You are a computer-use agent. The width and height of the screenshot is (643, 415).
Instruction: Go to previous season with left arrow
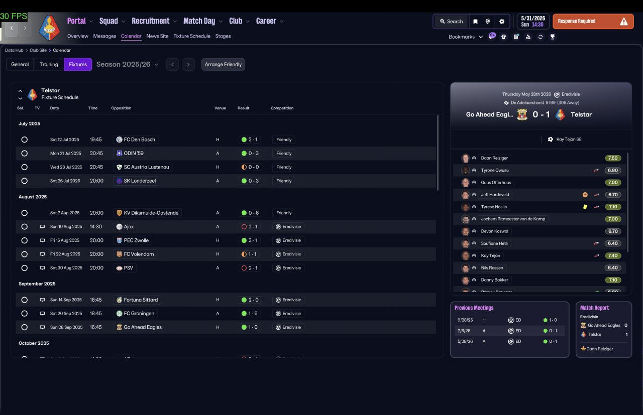(x=172, y=64)
